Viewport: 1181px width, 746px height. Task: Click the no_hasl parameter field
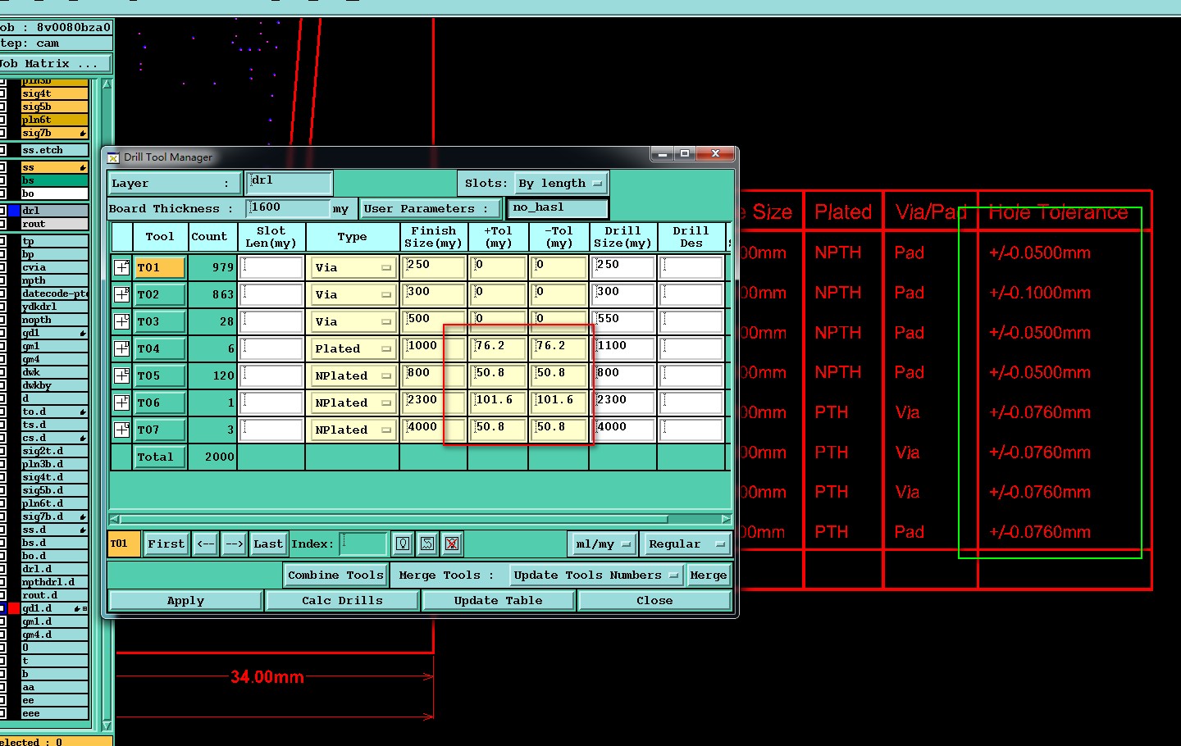click(558, 208)
